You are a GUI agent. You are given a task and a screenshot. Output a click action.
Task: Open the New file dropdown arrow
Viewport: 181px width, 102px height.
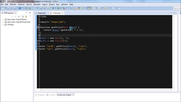click(5, 8)
